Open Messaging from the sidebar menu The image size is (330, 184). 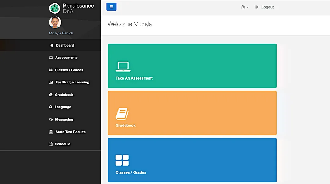[x=64, y=119]
